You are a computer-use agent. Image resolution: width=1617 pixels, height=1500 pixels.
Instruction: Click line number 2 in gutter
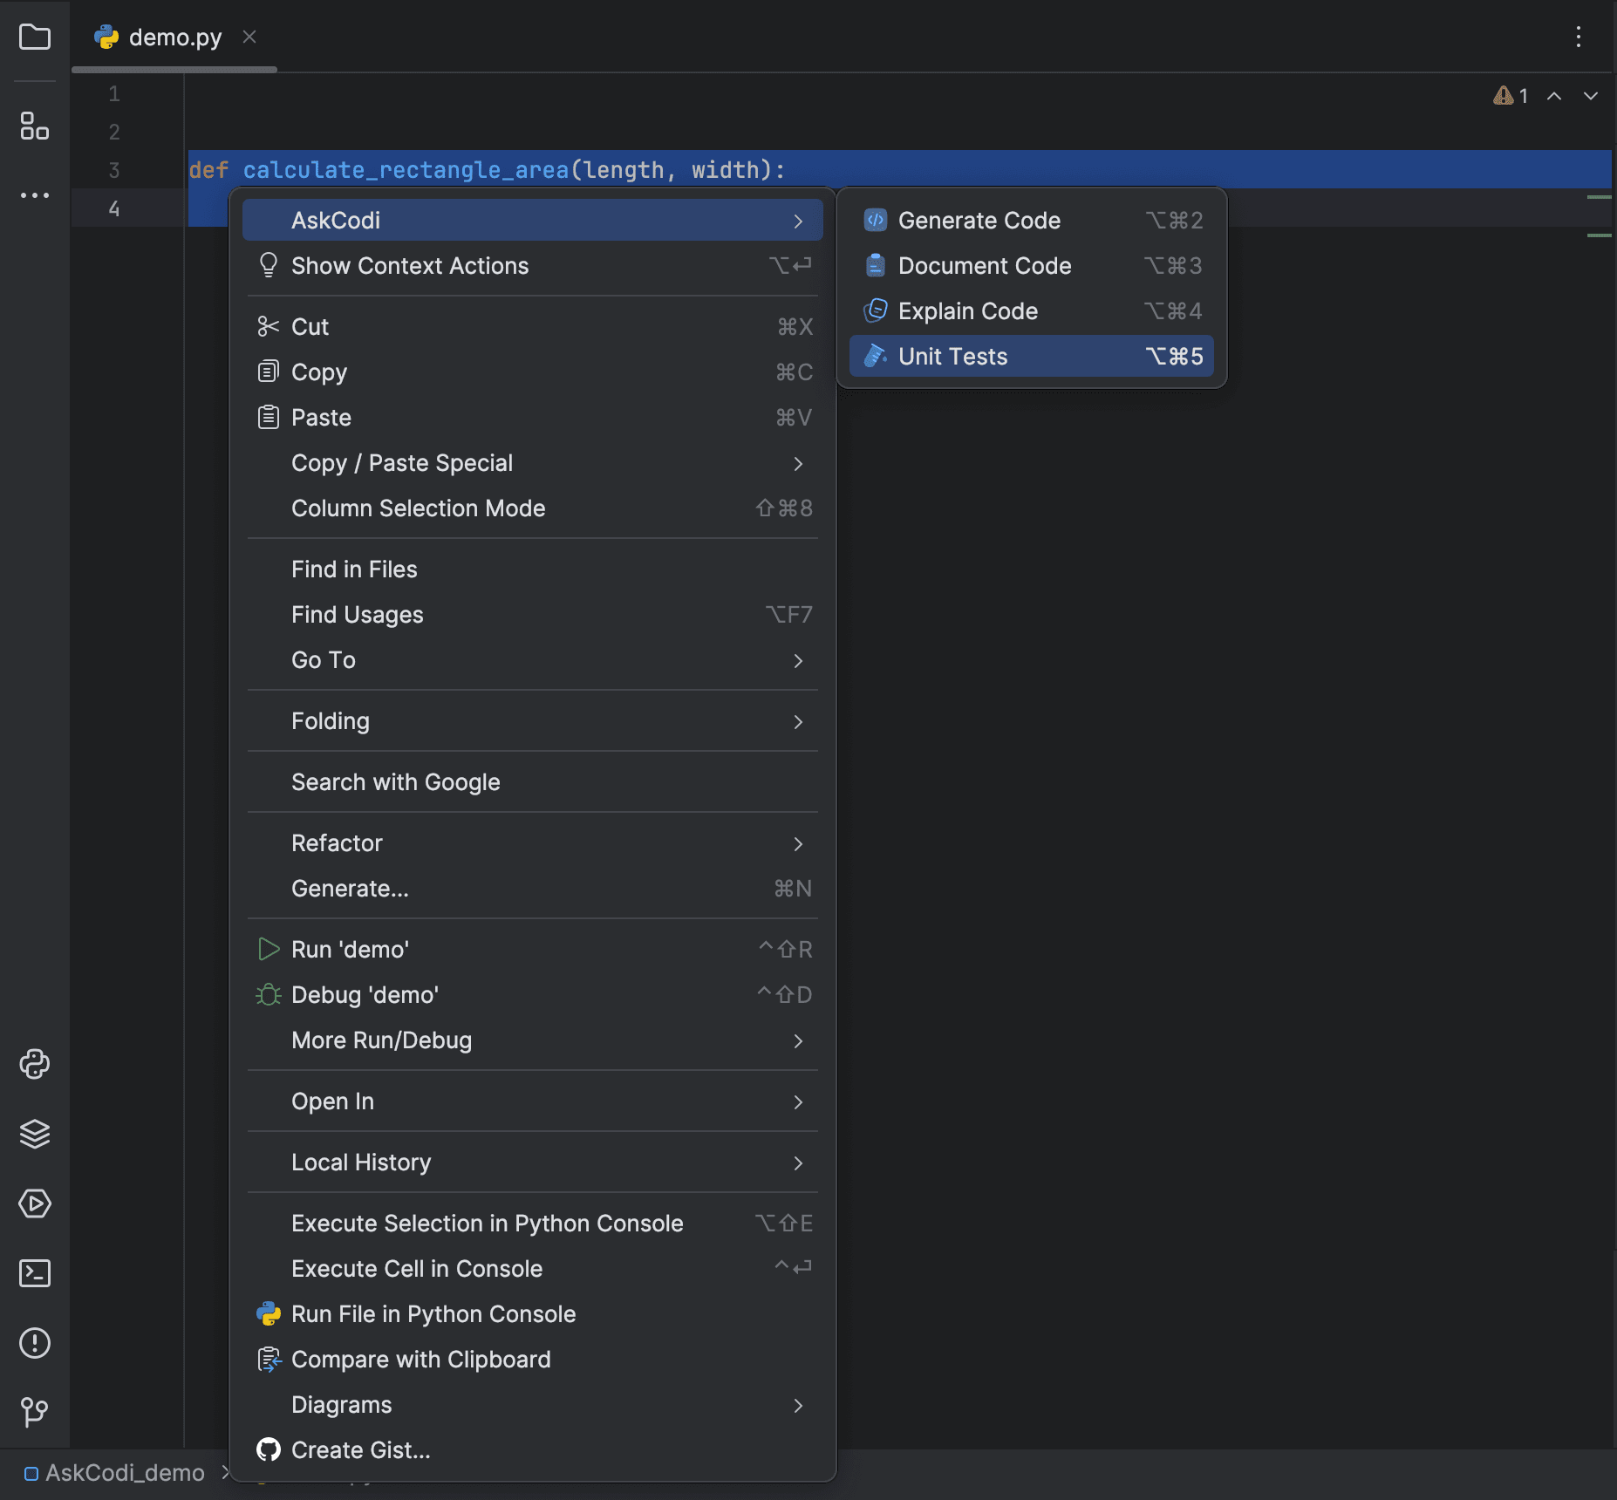coord(114,133)
